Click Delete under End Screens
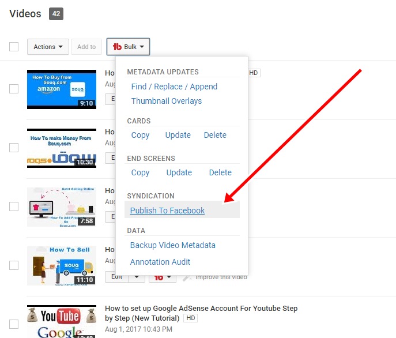The width and height of the screenshot is (396, 338). tap(220, 172)
